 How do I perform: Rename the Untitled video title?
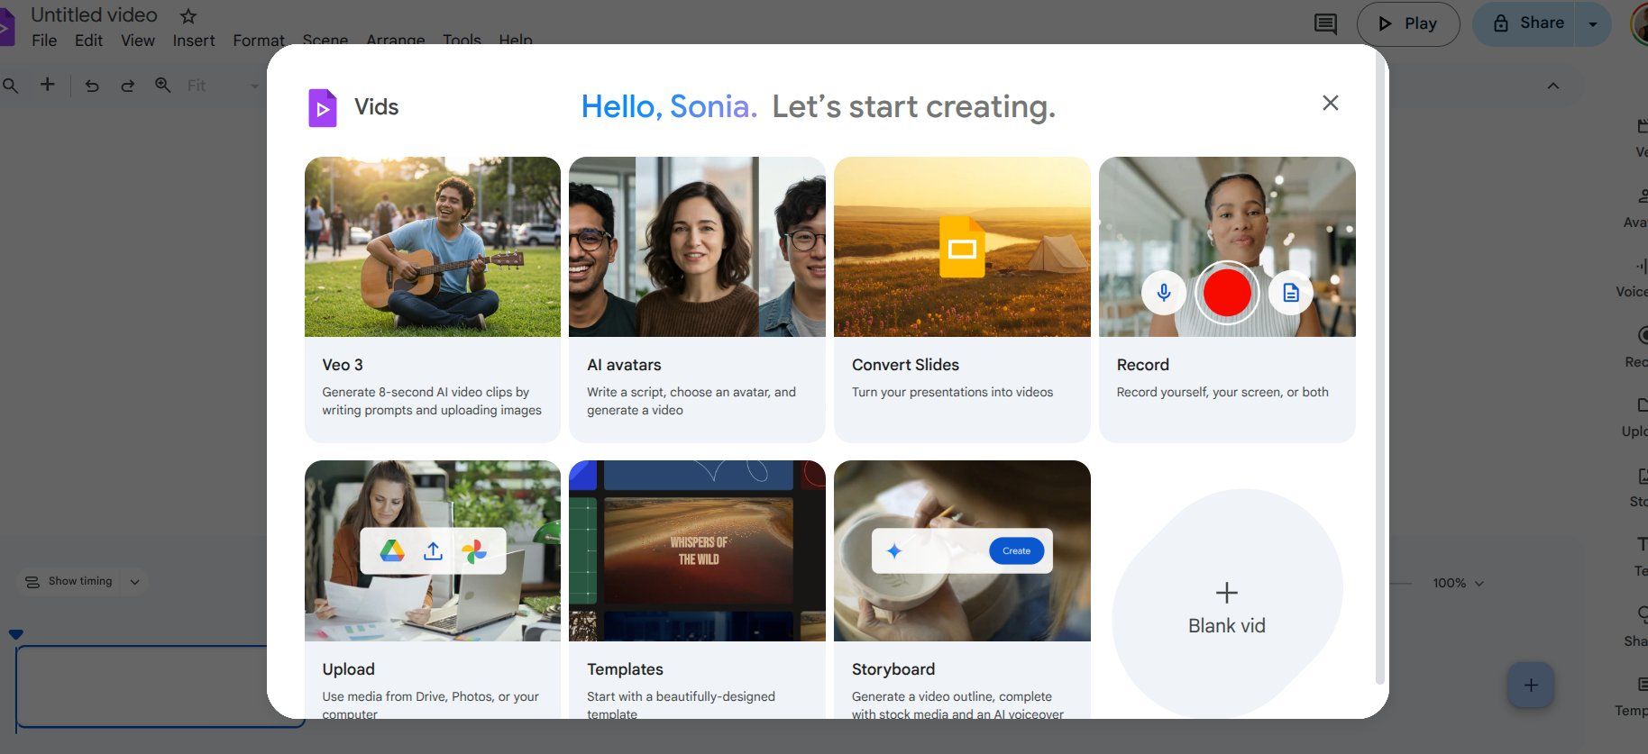[94, 15]
